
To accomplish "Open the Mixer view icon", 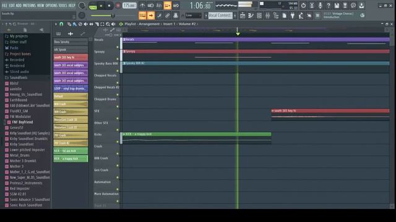I will [x=267, y=15].
